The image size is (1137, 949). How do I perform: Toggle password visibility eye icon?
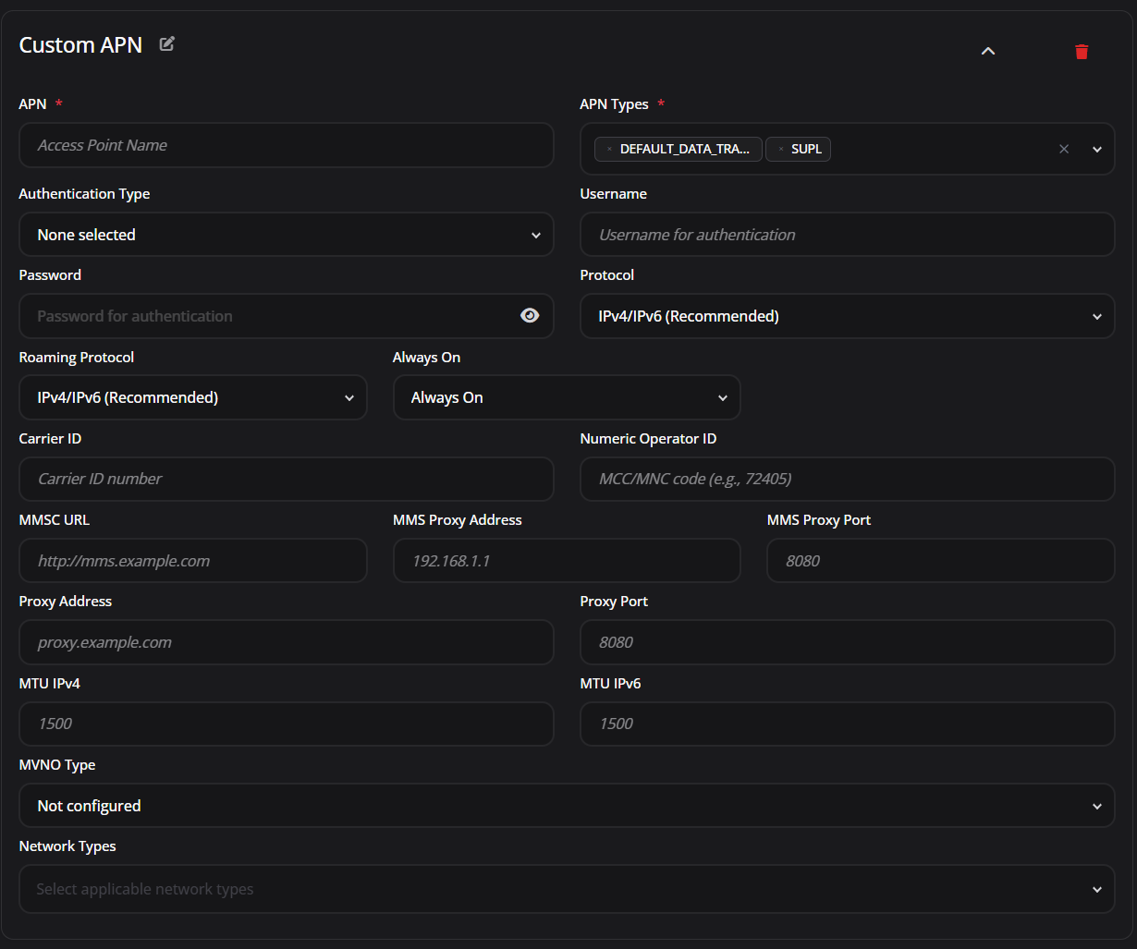pos(530,316)
